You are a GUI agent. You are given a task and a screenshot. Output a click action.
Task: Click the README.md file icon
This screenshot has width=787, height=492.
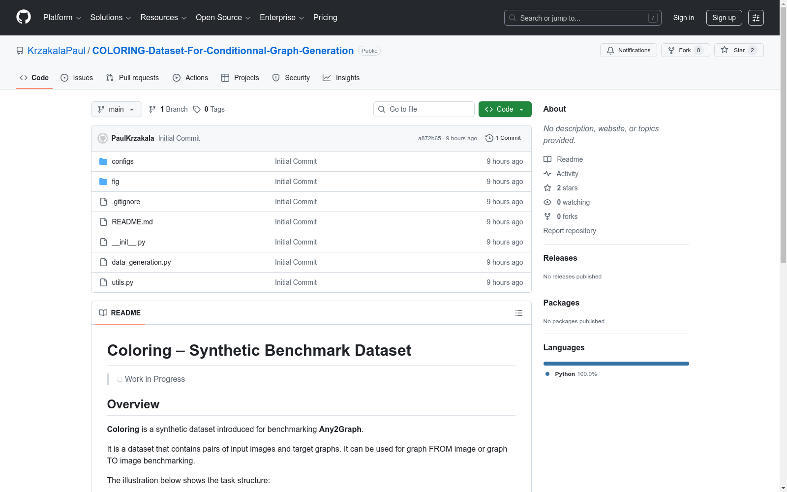tap(103, 222)
